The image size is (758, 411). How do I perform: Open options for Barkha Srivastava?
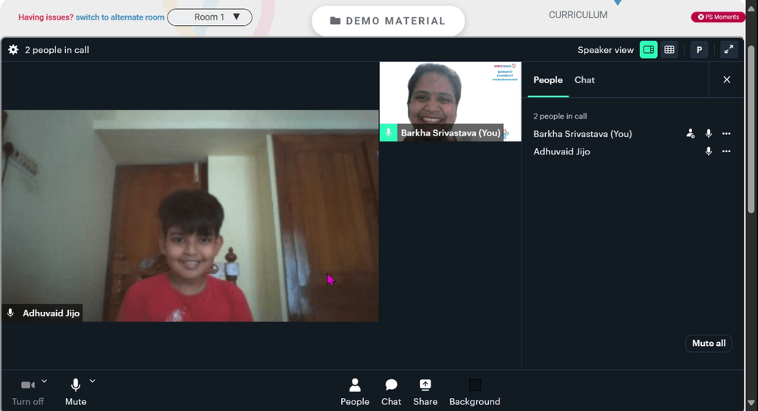[x=726, y=134]
